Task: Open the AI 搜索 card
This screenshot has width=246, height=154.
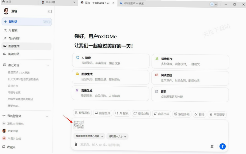Action: (111, 61)
